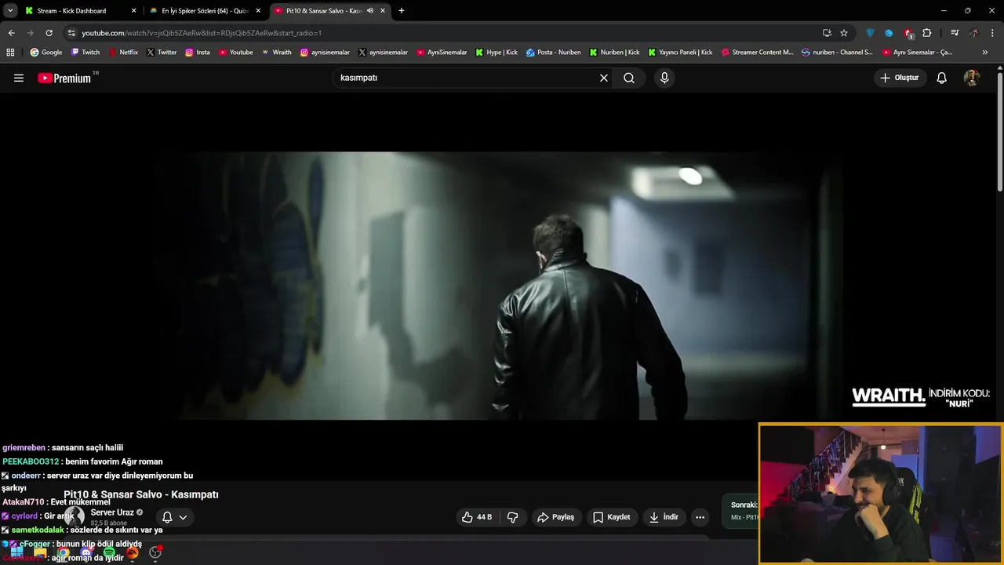The height and width of the screenshot is (565, 1004).
Task: Open the media control music-note icon
Action: pos(955,33)
